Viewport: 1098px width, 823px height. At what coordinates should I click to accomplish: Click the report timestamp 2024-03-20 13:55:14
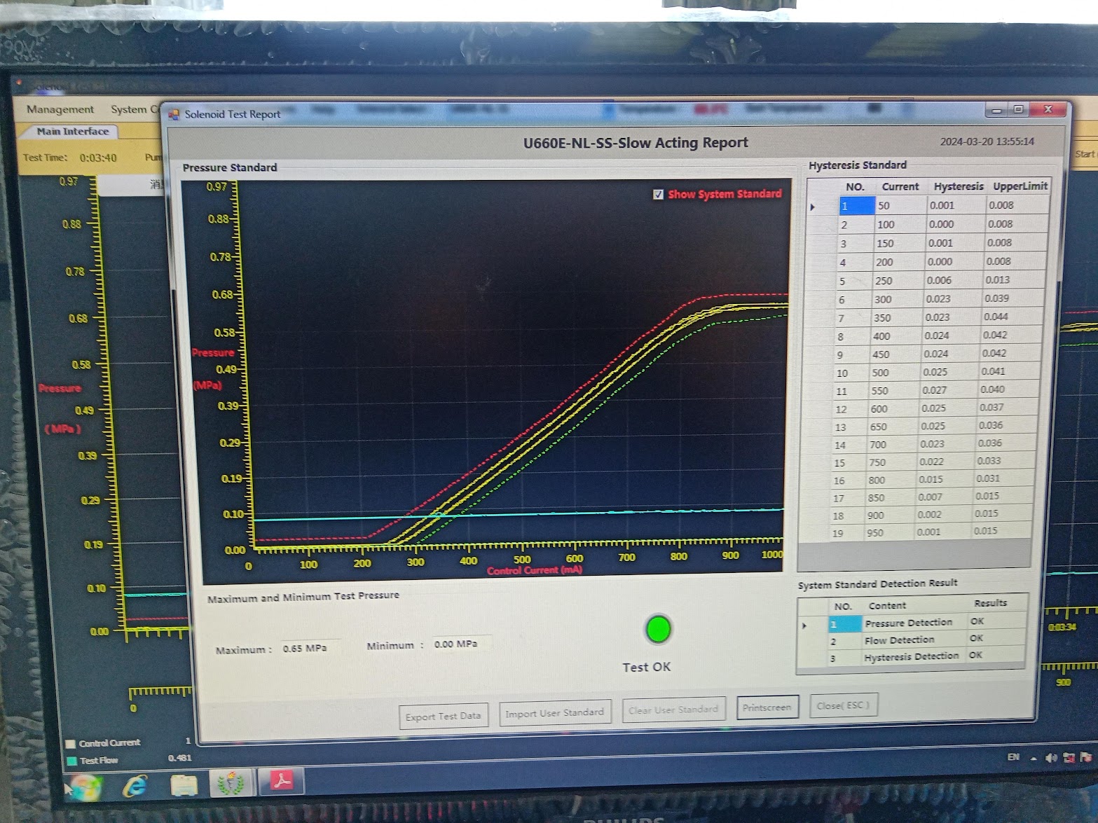[987, 141]
